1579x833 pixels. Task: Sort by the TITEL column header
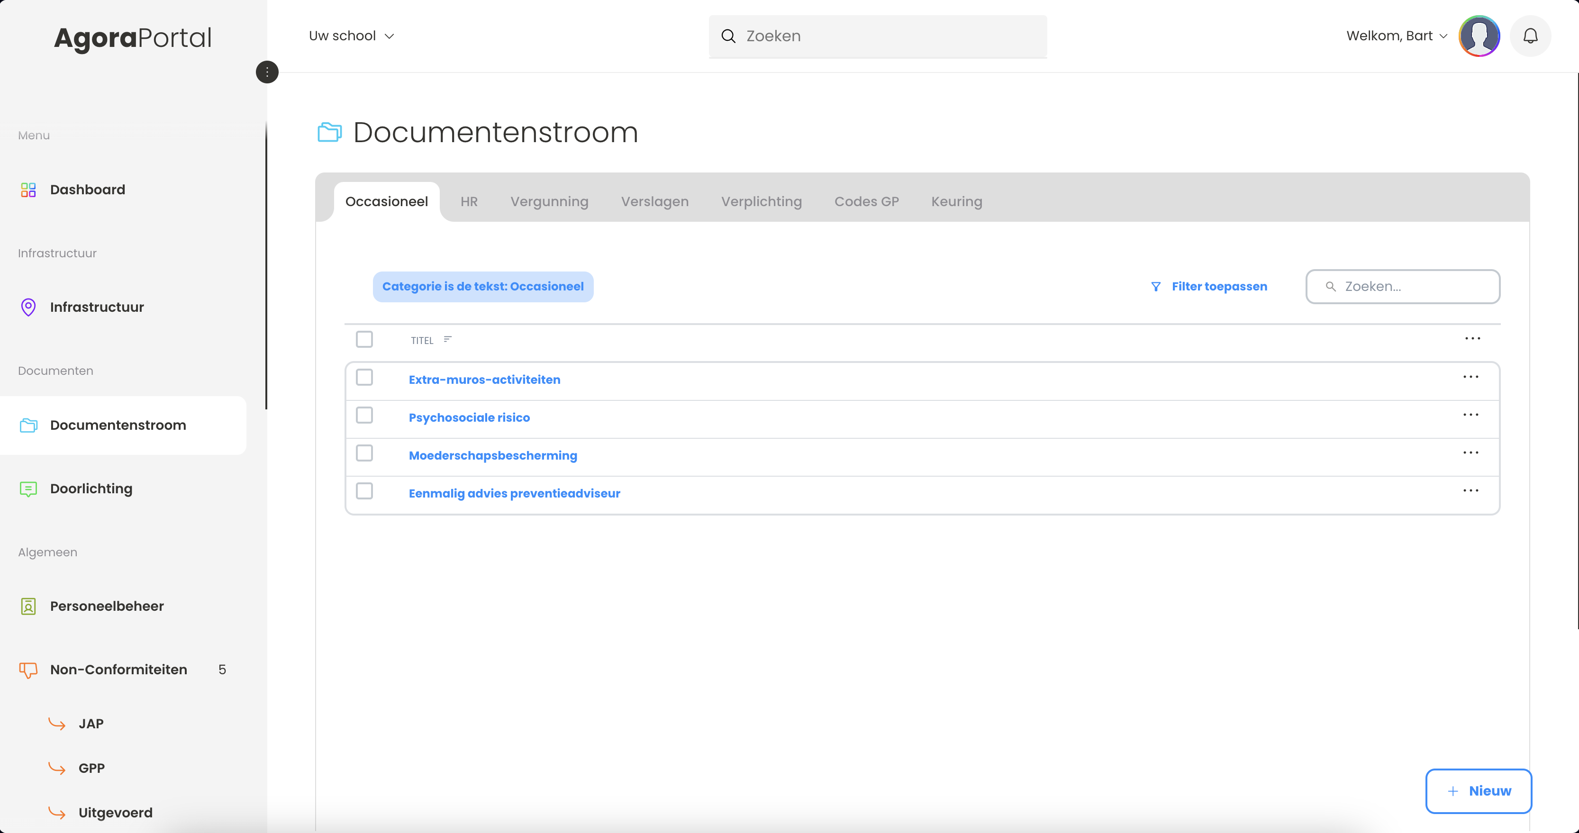pos(422,341)
